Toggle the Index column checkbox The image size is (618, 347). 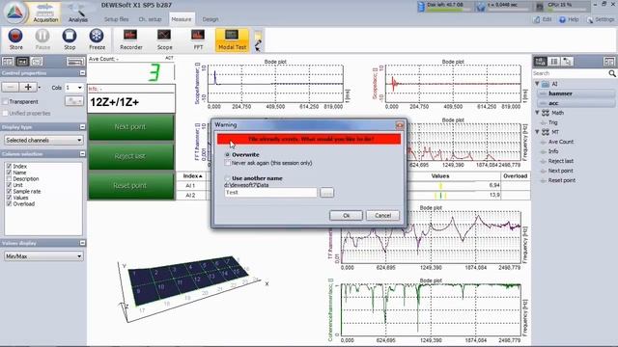coord(9,166)
